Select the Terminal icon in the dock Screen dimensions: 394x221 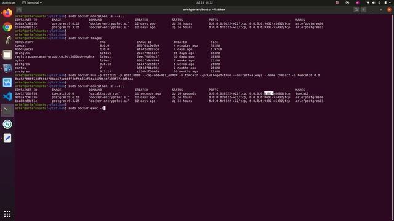click(7, 110)
